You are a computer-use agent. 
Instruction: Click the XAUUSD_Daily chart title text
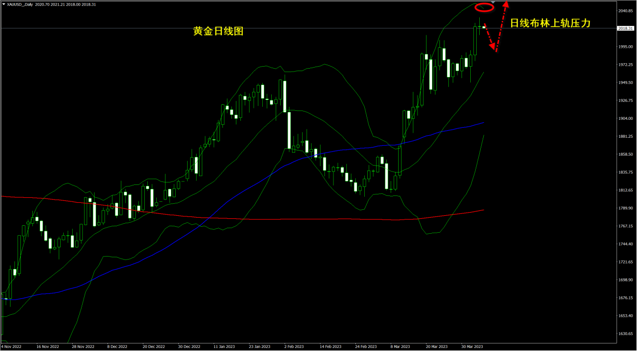[x=20, y=4]
